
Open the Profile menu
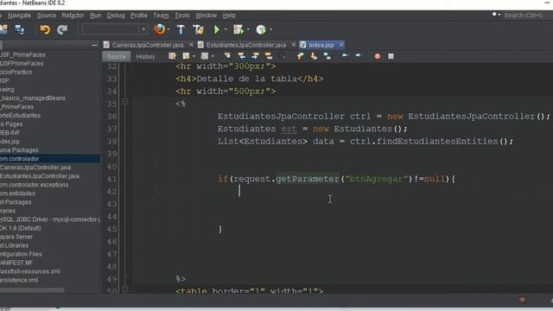coord(139,16)
